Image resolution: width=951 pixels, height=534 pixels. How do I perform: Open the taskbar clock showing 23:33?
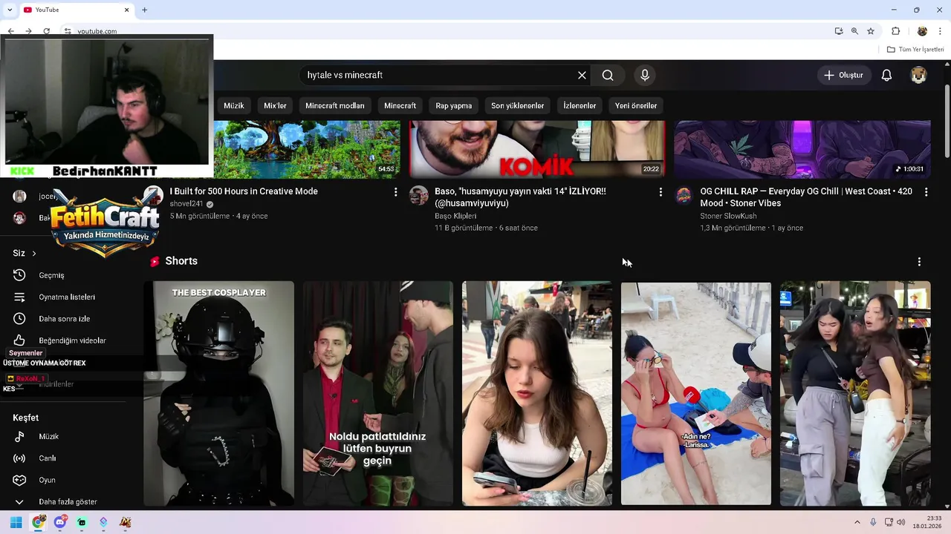927,522
